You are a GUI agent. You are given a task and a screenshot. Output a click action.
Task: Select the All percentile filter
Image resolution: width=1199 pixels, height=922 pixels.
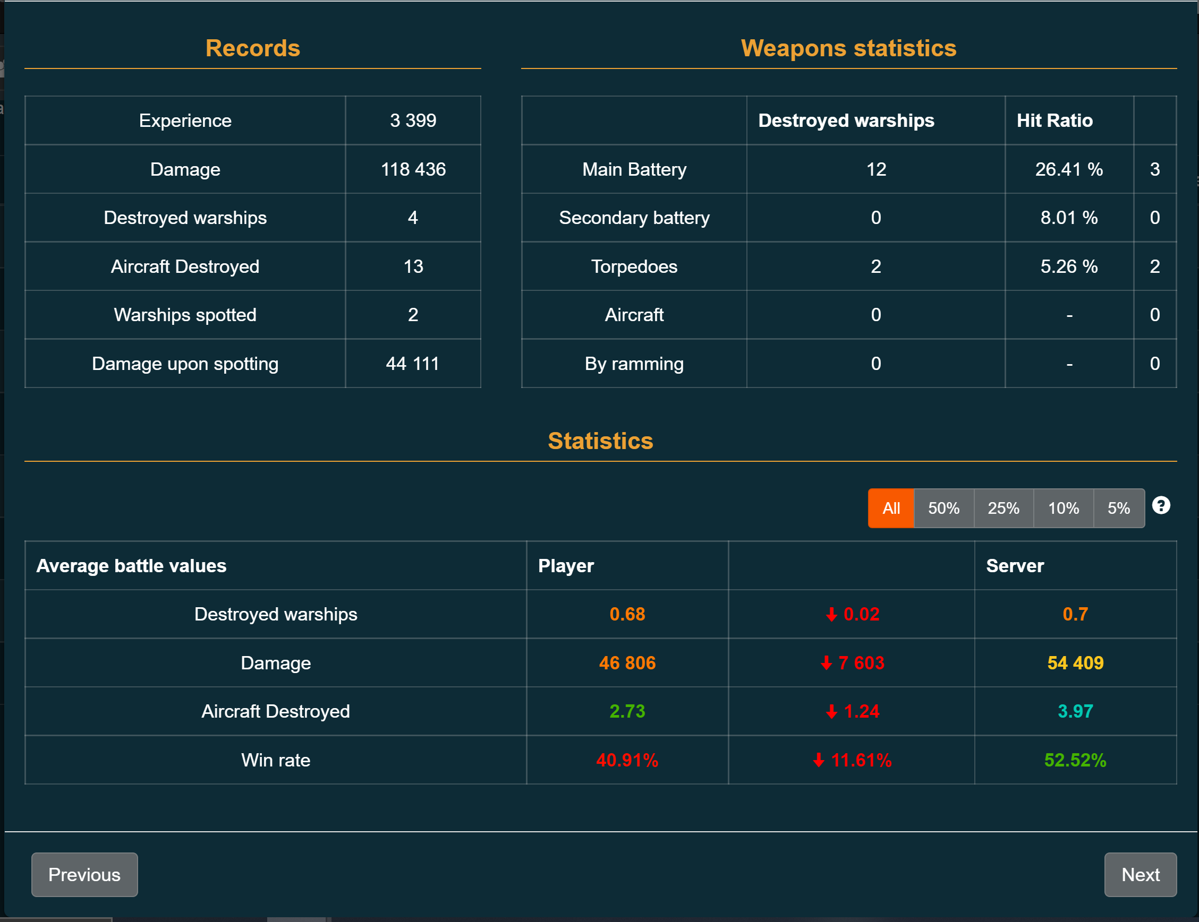[890, 509]
